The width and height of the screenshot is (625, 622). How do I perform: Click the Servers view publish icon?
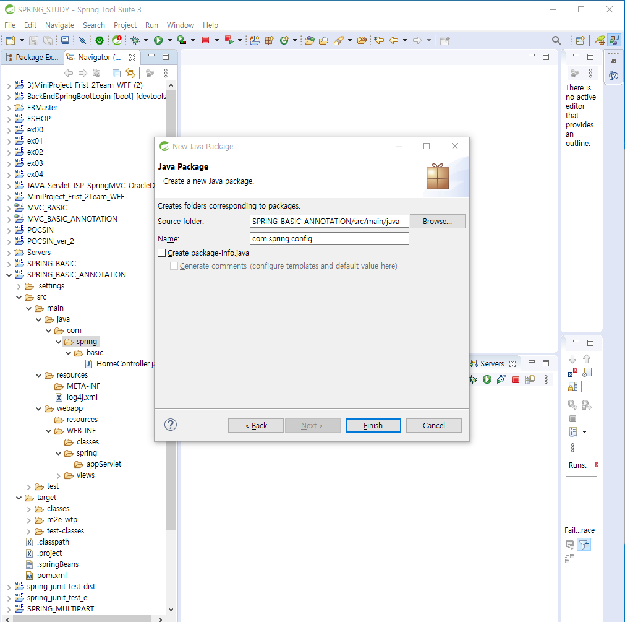[x=530, y=379]
